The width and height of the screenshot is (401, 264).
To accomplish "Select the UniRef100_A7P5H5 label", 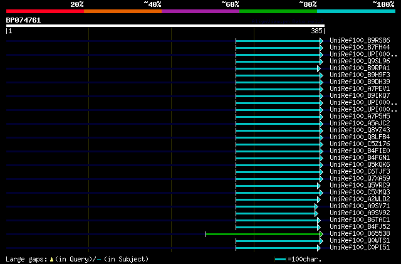I will [360, 117].
